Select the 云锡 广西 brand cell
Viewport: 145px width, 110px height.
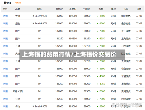click(18, 91)
